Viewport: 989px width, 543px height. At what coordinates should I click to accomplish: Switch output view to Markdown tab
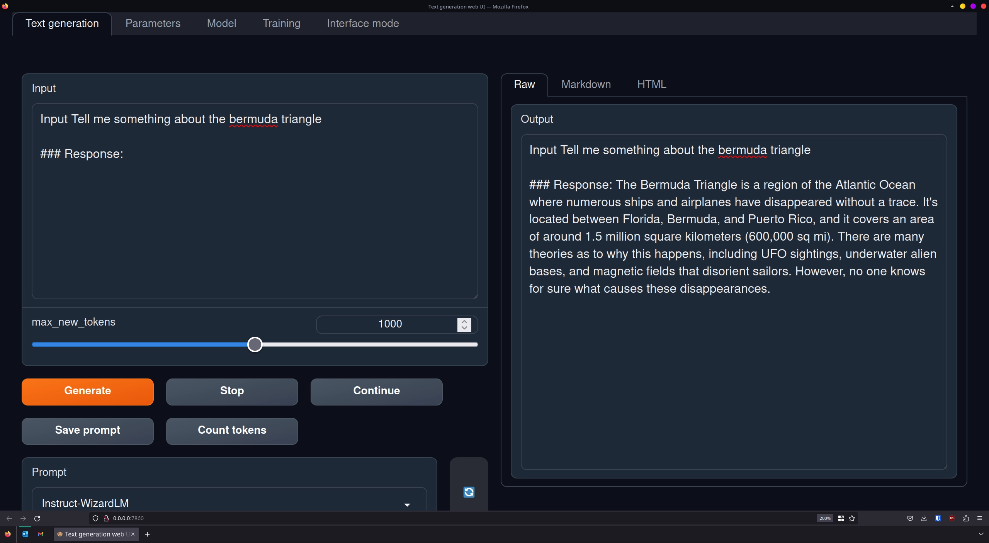[586, 84]
